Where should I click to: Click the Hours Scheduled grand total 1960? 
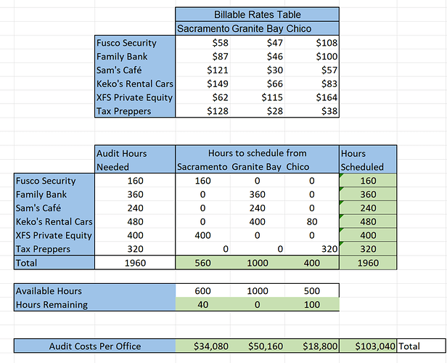[368, 263]
